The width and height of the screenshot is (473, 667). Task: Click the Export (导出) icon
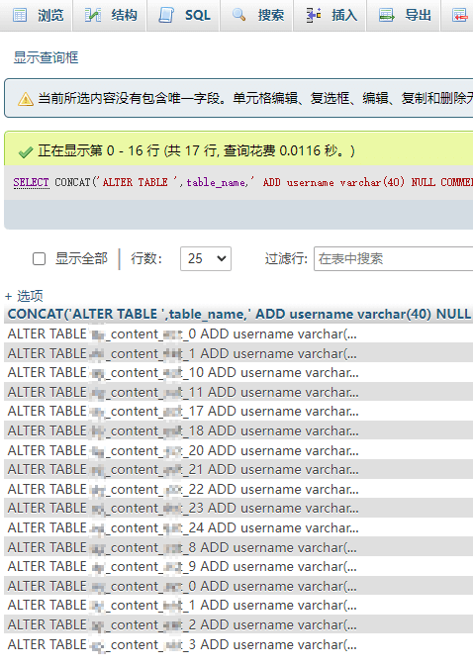pos(386,15)
